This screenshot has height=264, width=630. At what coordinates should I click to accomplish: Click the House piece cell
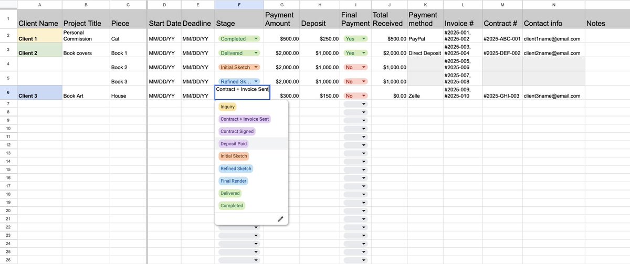click(128, 92)
